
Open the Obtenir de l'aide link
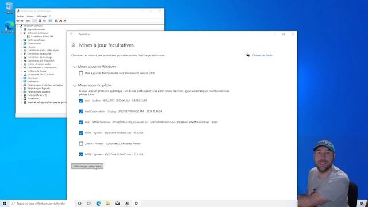[262, 55]
